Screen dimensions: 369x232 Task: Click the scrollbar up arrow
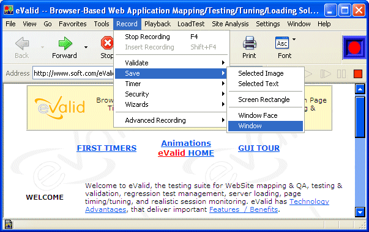360,89
